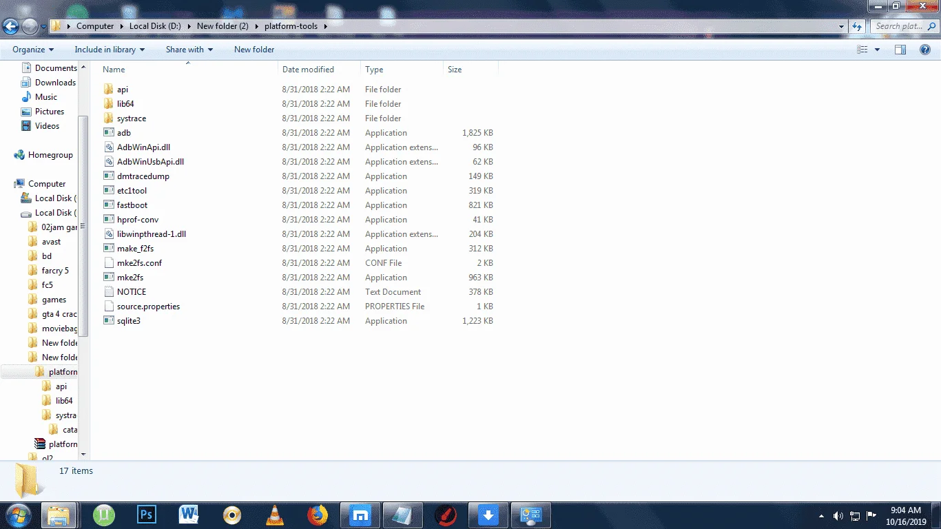The image size is (941, 529).
Task: Navigate to New folder (2) breadcrumb
Action: pos(223,26)
